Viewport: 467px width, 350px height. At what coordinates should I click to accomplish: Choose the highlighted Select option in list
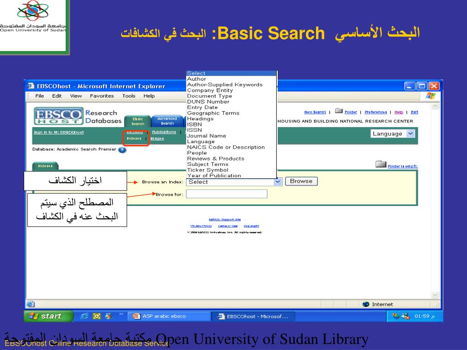(x=231, y=73)
